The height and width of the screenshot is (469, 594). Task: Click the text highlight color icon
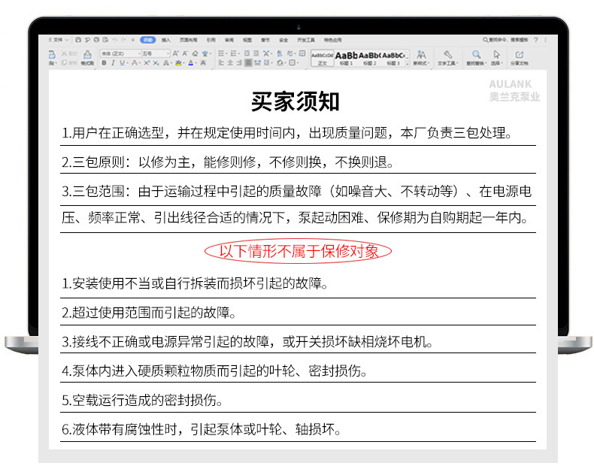(178, 63)
